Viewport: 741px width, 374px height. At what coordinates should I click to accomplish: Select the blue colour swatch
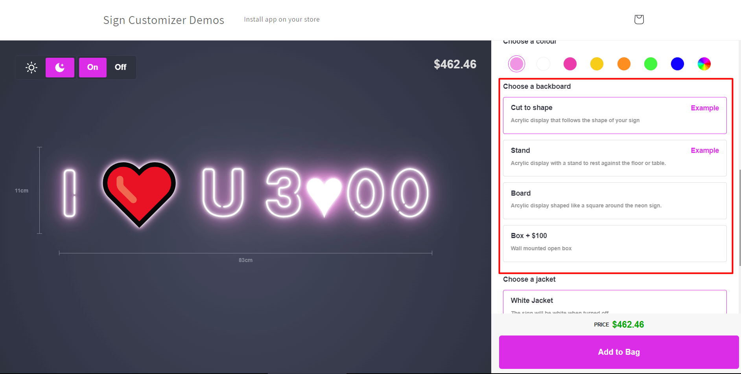pos(677,64)
